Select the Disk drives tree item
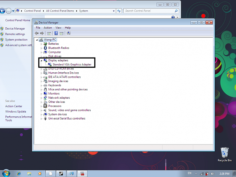The width and height of the screenshot is (236, 177). point(55,56)
